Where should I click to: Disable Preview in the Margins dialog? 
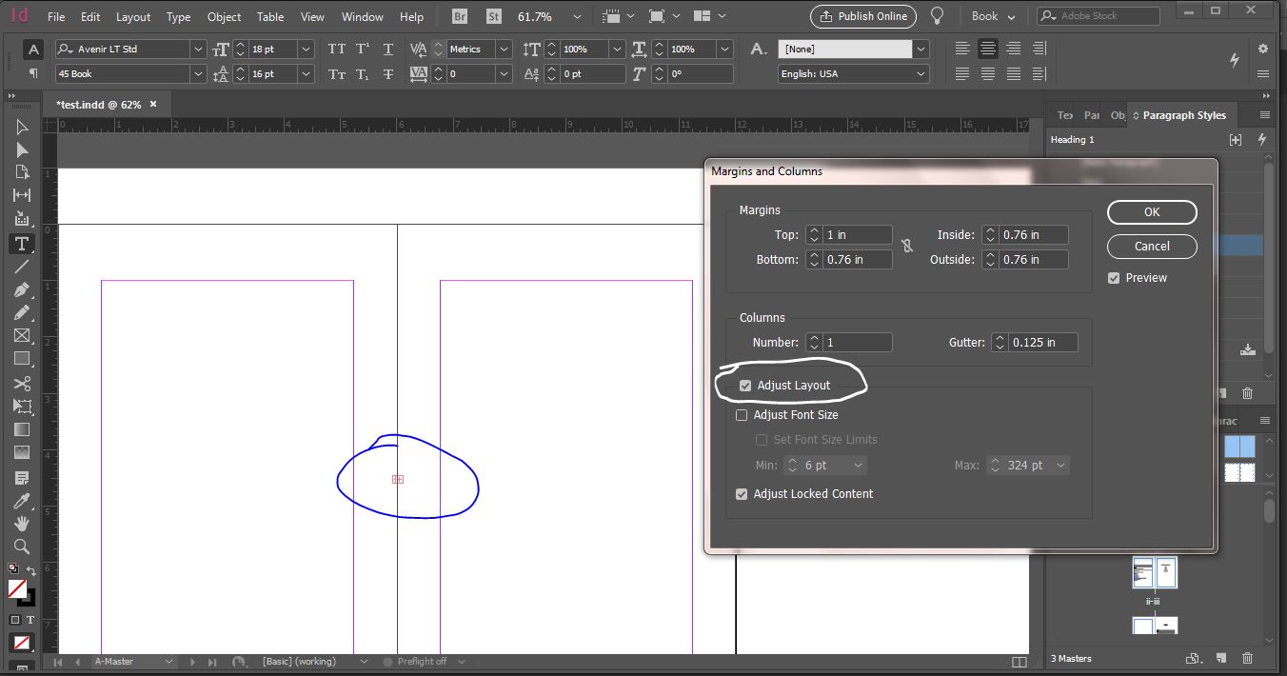pos(1113,277)
